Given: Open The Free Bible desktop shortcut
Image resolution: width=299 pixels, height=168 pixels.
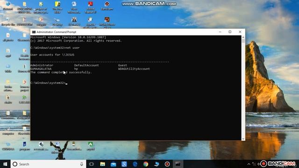Looking at the screenshot, I should click(57, 7).
